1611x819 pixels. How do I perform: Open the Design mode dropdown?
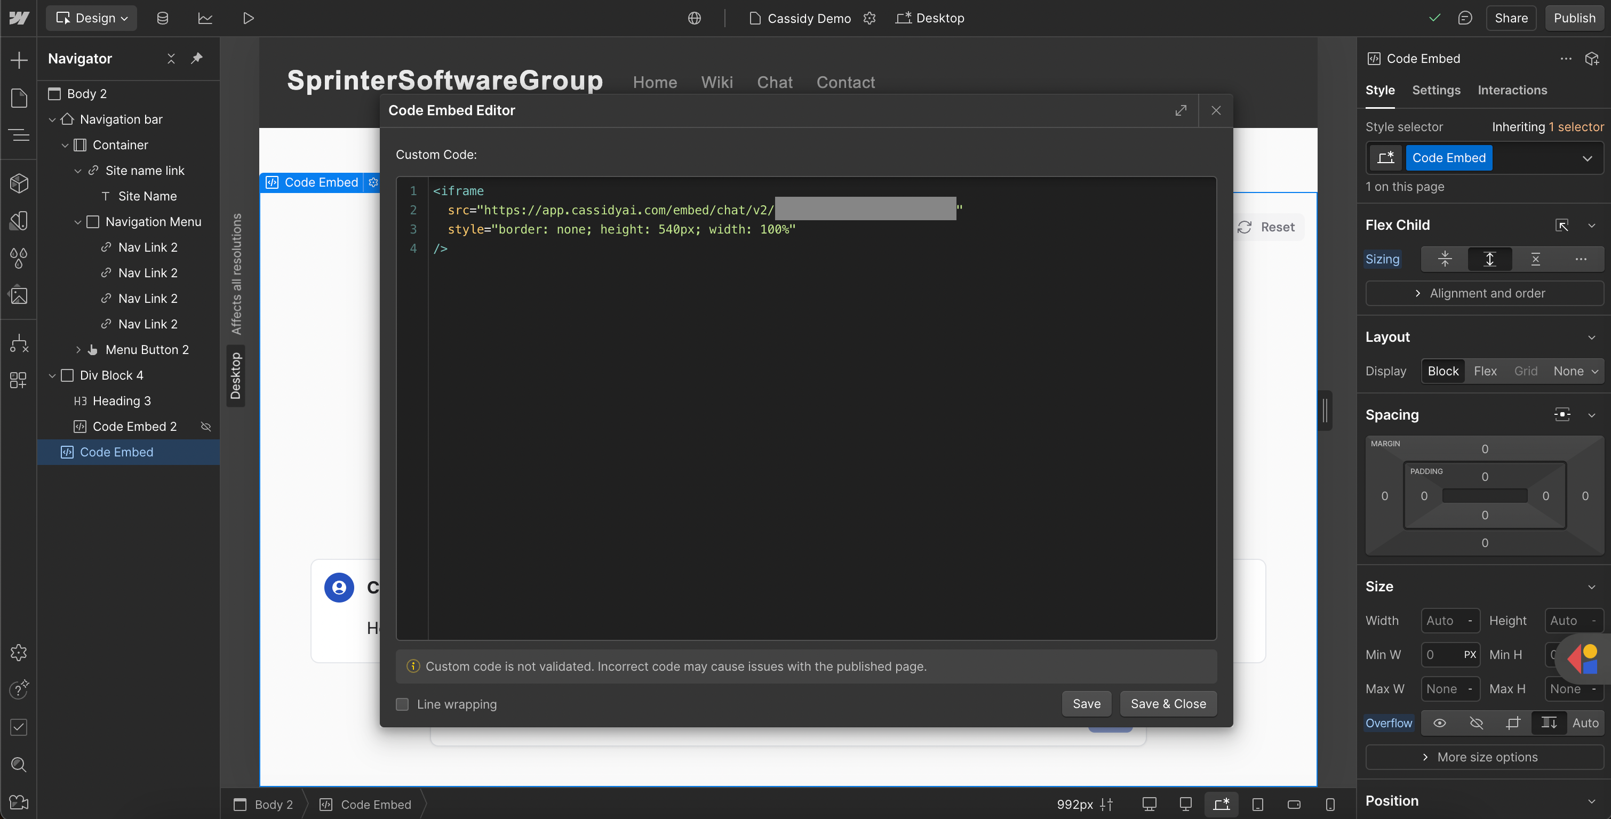click(91, 18)
